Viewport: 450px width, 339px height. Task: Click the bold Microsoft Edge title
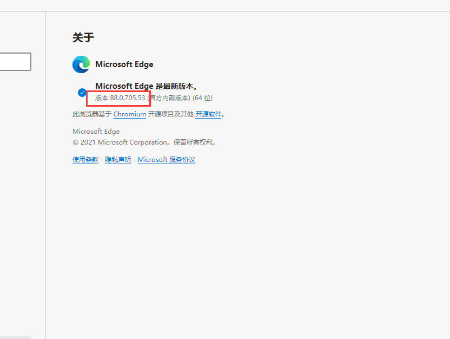(124, 64)
